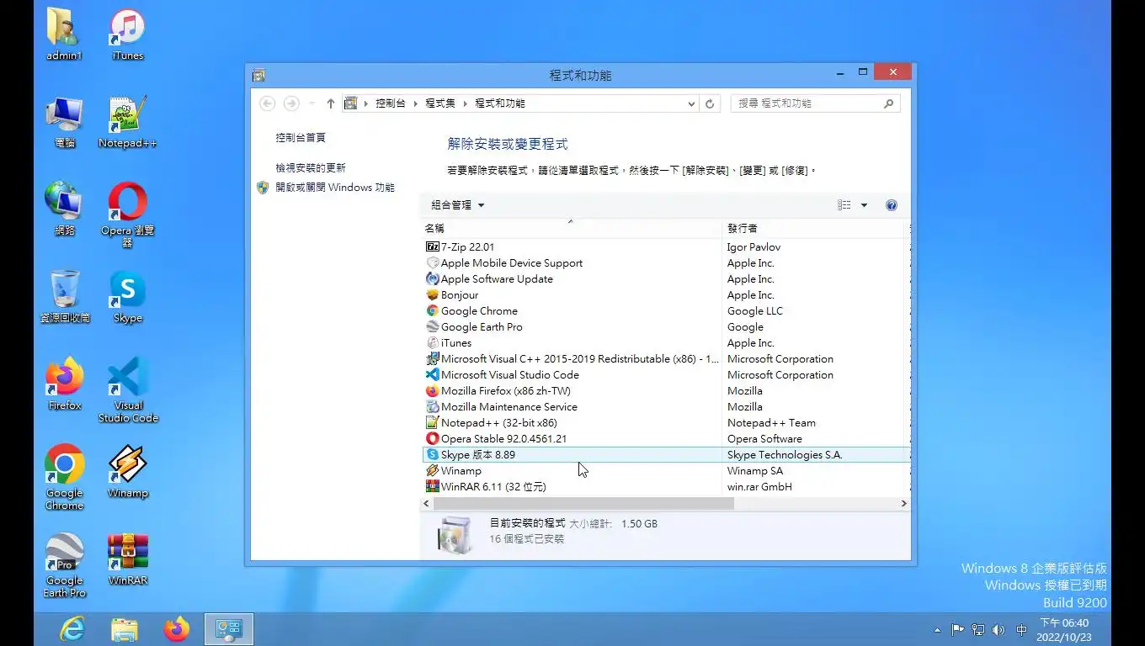
Task: Select the Notepad++ (32-bit x86) list icon
Action: pyautogui.click(x=433, y=423)
